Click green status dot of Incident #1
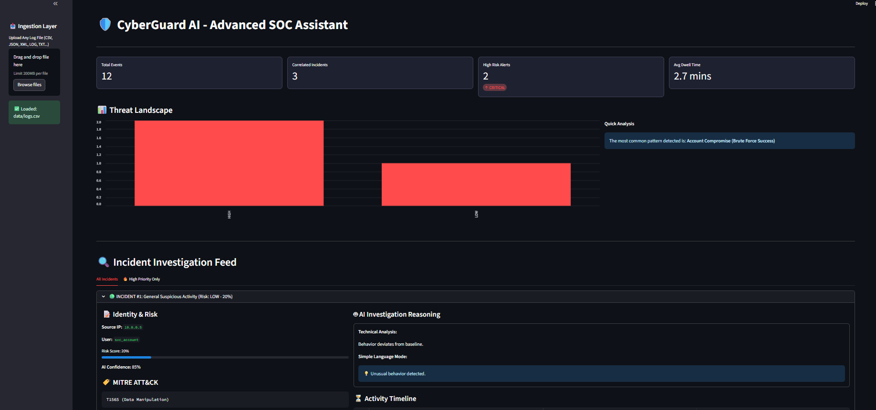The height and width of the screenshot is (410, 876). [x=112, y=296]
